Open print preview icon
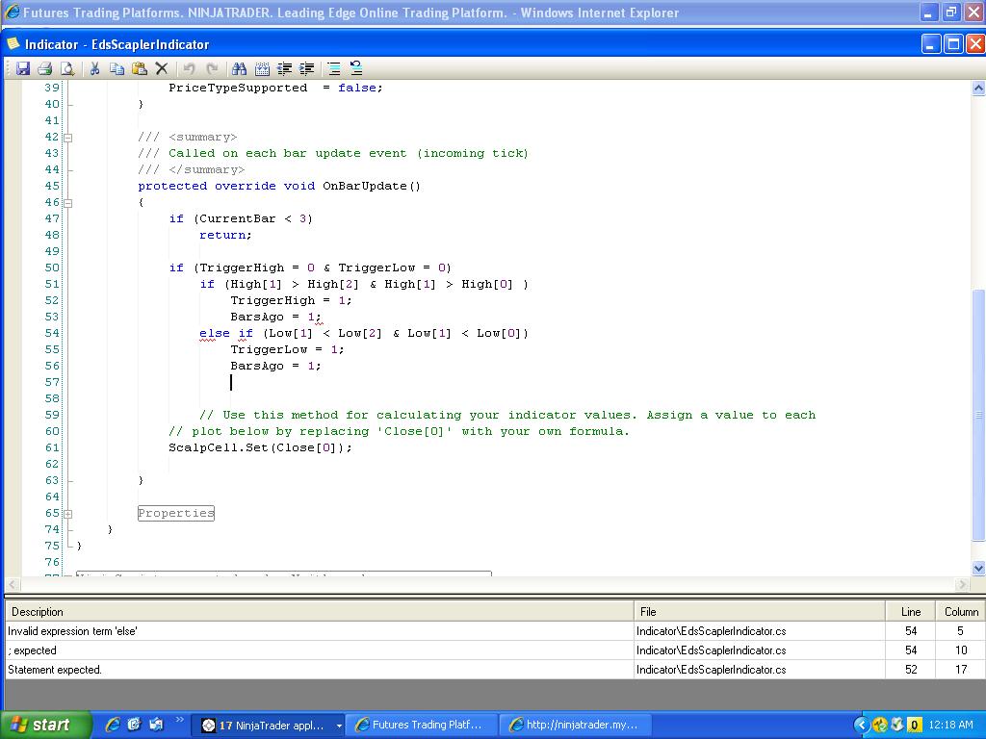The image size is (986, 739). [x=67, y=68]
